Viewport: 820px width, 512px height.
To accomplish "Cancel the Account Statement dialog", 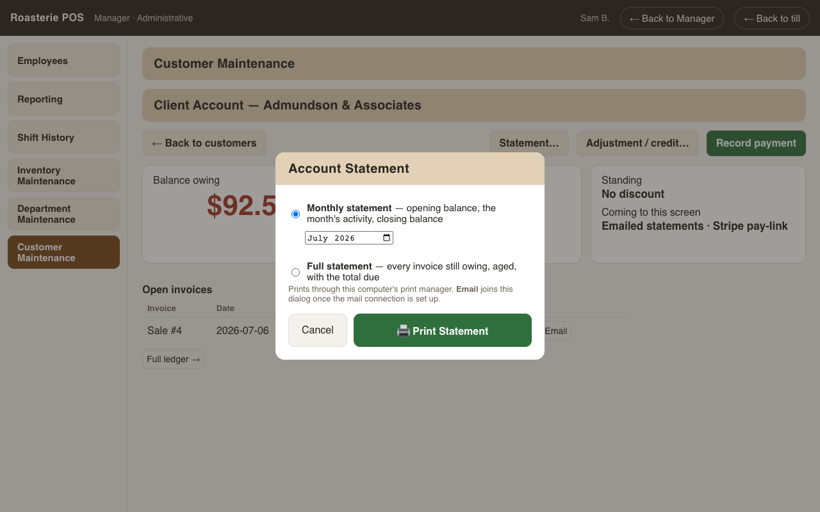I will tap(318, 330).
